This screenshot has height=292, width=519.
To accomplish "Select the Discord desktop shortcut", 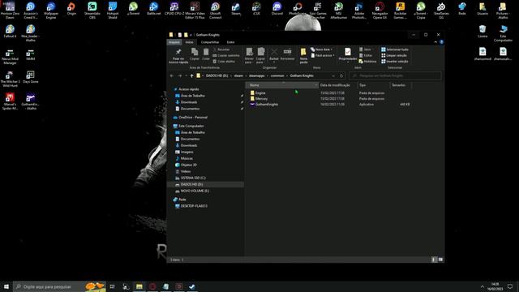I will (x=277, y=9).
